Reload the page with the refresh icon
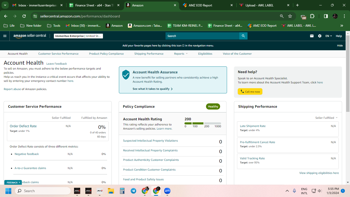The image size is (350, 197). [x=24, y=16]
